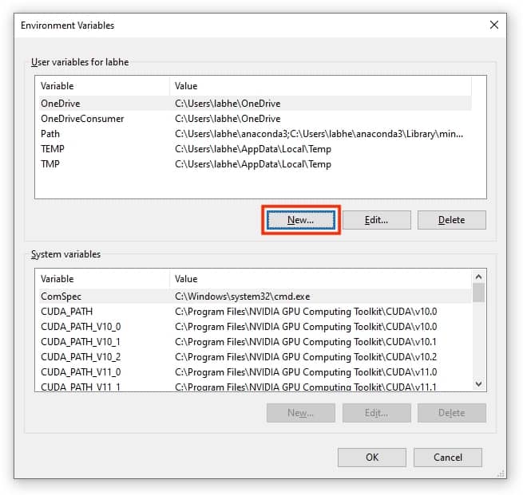Screen dimensions: 523x495
Task: Select the TEMP user variable
Action: [x=256, y=149]
